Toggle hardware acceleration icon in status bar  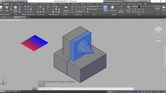[161, 92]
